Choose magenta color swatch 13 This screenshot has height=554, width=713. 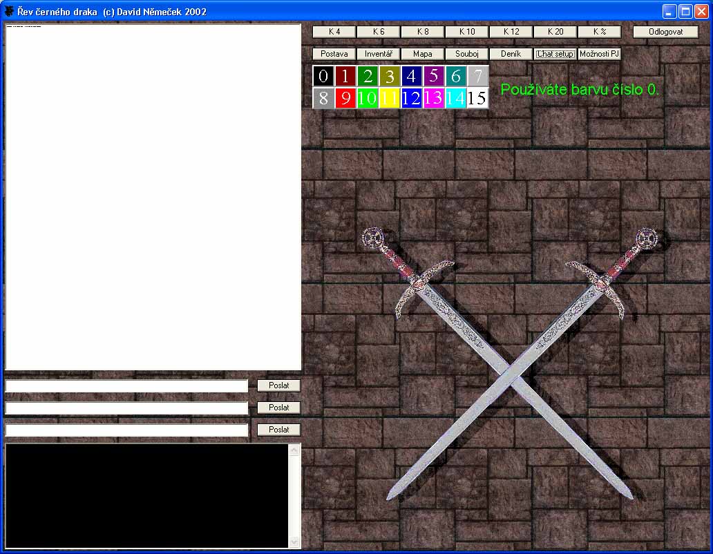[x=433, y=98]
